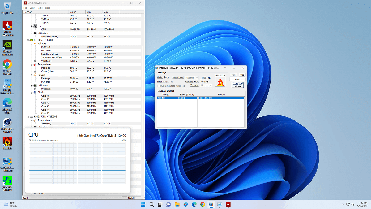Click the Max column header
This screenshot has height=209, width=371.
click(x=110, y=12)
